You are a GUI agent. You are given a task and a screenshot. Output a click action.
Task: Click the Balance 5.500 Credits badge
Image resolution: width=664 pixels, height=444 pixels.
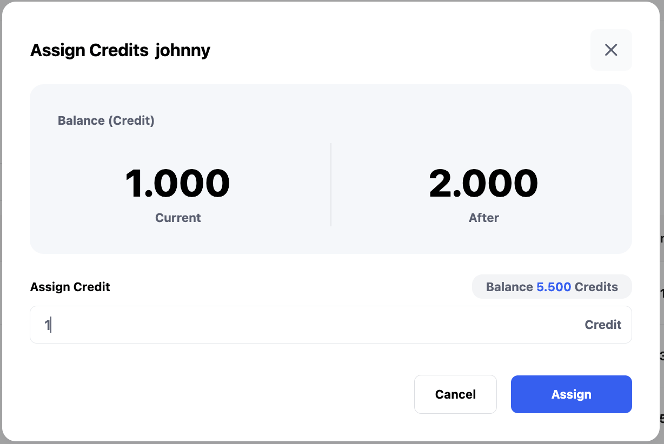552,287
